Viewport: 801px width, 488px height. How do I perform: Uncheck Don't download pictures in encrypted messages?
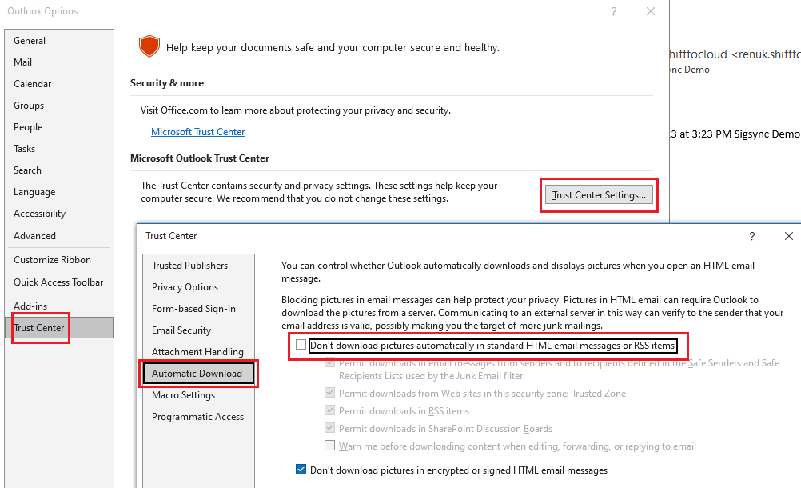(301, 470)
